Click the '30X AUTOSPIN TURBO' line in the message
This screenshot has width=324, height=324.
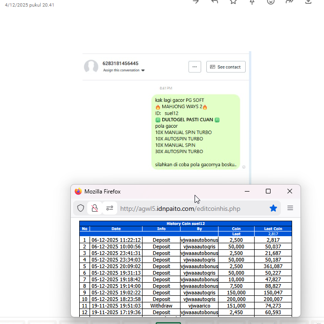click(179, 152)
